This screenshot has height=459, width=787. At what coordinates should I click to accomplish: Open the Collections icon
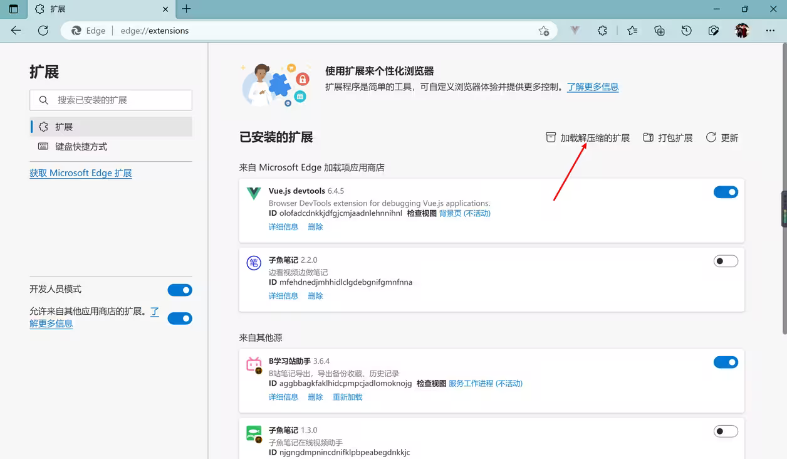659,30
